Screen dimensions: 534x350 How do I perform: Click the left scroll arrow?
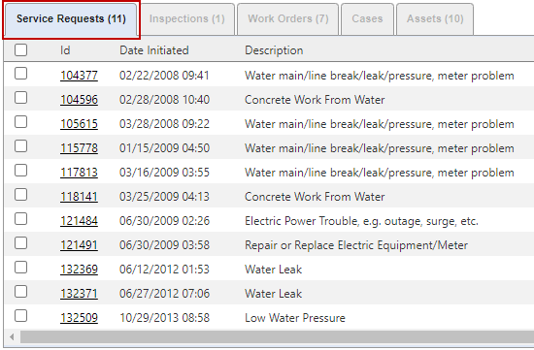tap(12, 337)
